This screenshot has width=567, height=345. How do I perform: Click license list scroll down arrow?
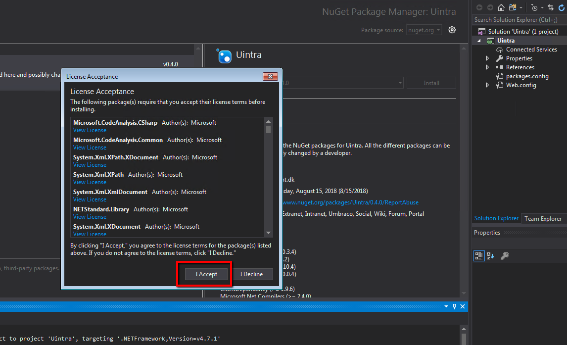pos(268,233)
